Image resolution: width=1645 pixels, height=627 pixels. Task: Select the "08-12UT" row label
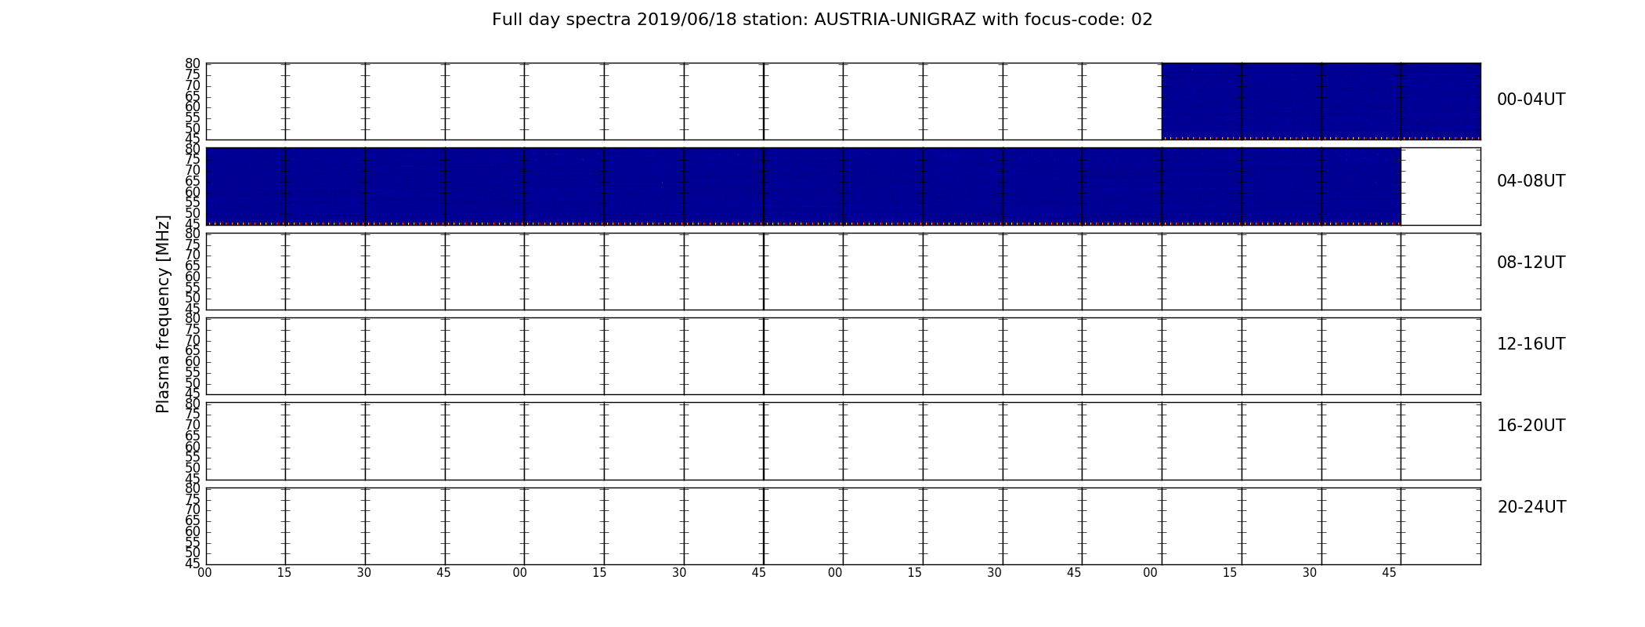click(1531, 263)
